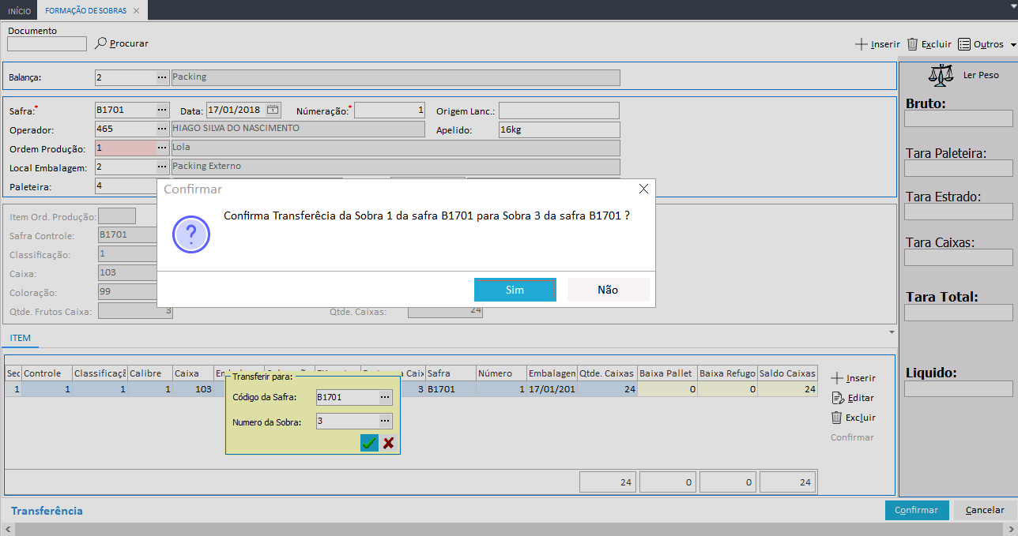The image size is (1018, 536).
Task: Click the Numero da Sobra field
Action: click(x=347, y=422)
